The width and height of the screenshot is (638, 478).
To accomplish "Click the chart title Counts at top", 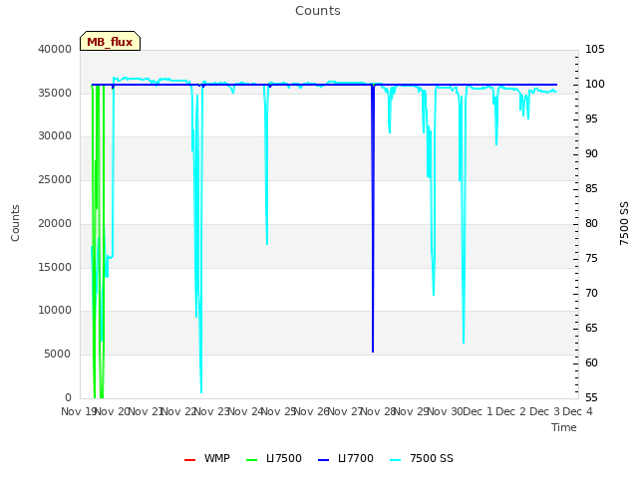I will [318, 11].
